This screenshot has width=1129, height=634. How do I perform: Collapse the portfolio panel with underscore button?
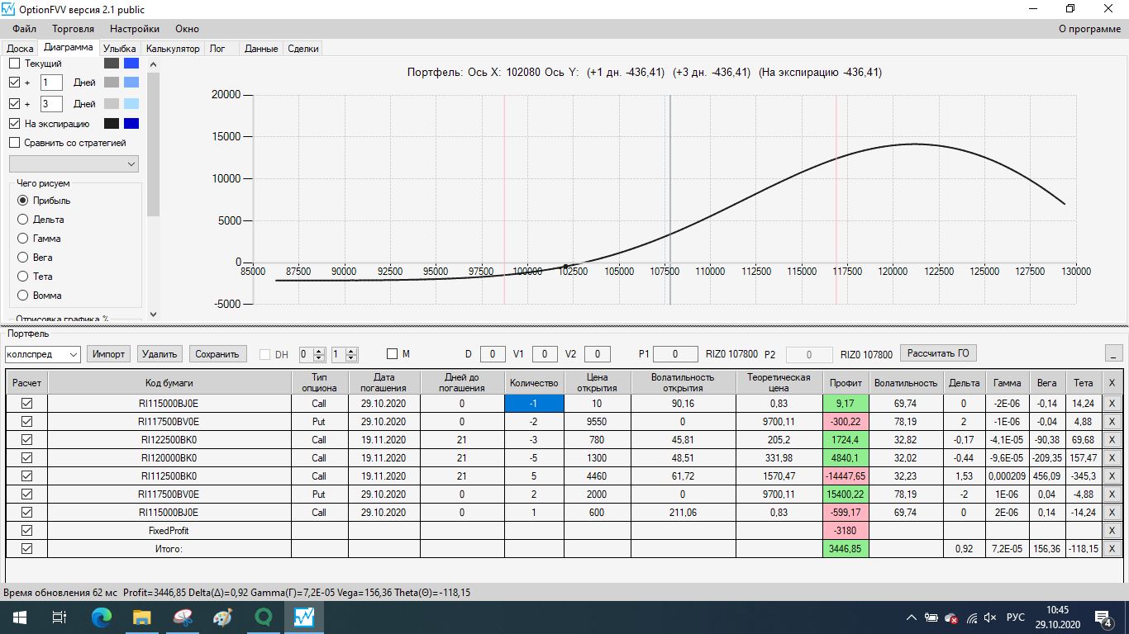1113,353
